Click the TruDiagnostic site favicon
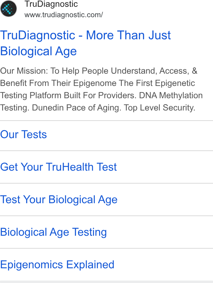This screenshot has width=213, height=283. (x=9, y=9)
